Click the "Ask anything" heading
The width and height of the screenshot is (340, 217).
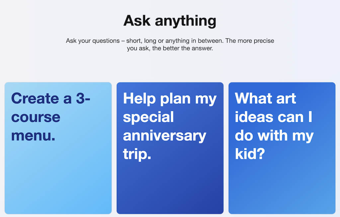pyautogui.click(x=170, y=21)
